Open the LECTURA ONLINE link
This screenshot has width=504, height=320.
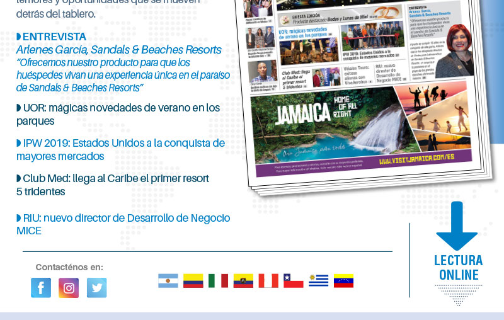click(x=459, y=268)
